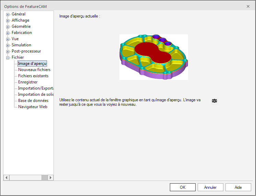Screen dimensions: 256x196
Task: Collapse the Fichier tree node
Action: click(8, 58)
